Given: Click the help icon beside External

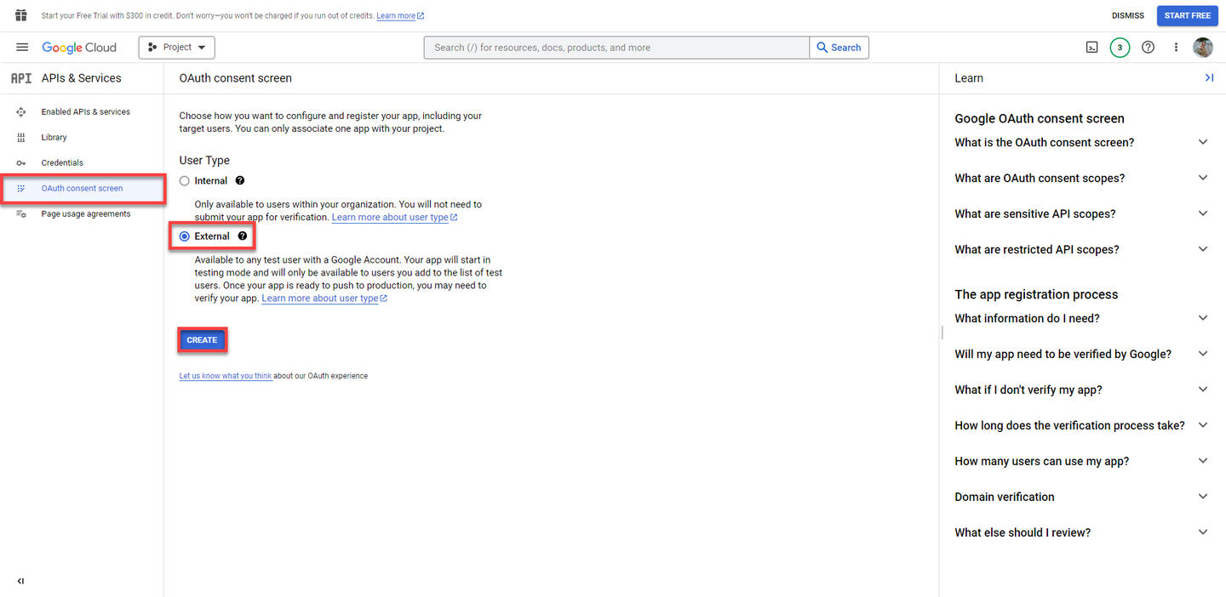Looking at the screenshot, I should (243, 236).
